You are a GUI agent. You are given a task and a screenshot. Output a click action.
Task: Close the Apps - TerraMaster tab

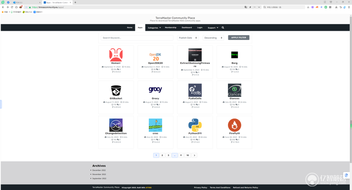click(x=70, y=3)
